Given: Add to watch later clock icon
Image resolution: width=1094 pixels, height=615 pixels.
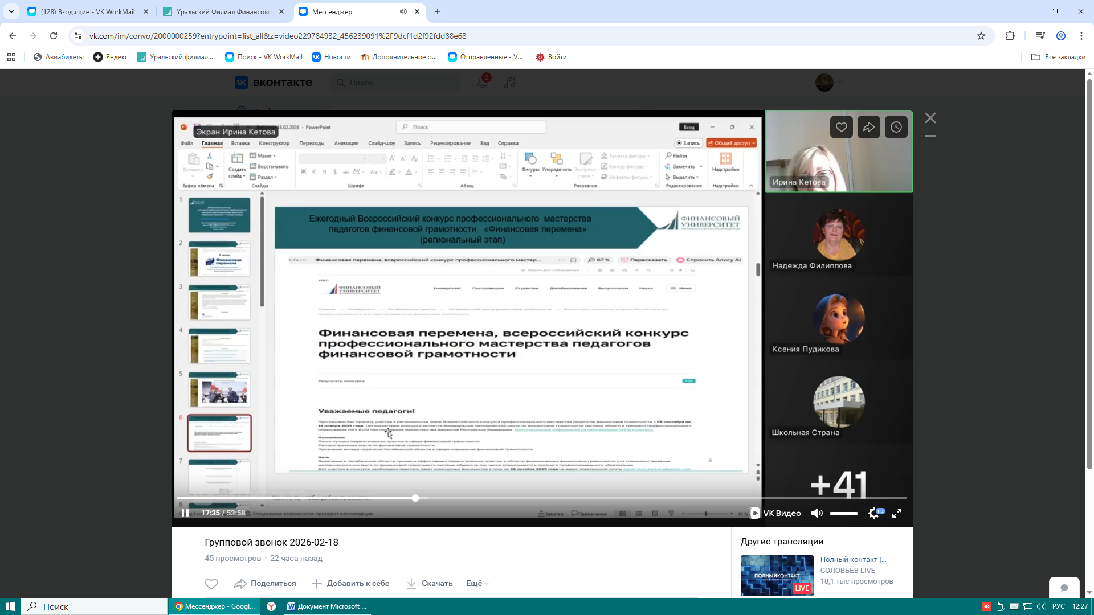Looking at the screenshot, I should pyautogui.click(x=896, y=127).
